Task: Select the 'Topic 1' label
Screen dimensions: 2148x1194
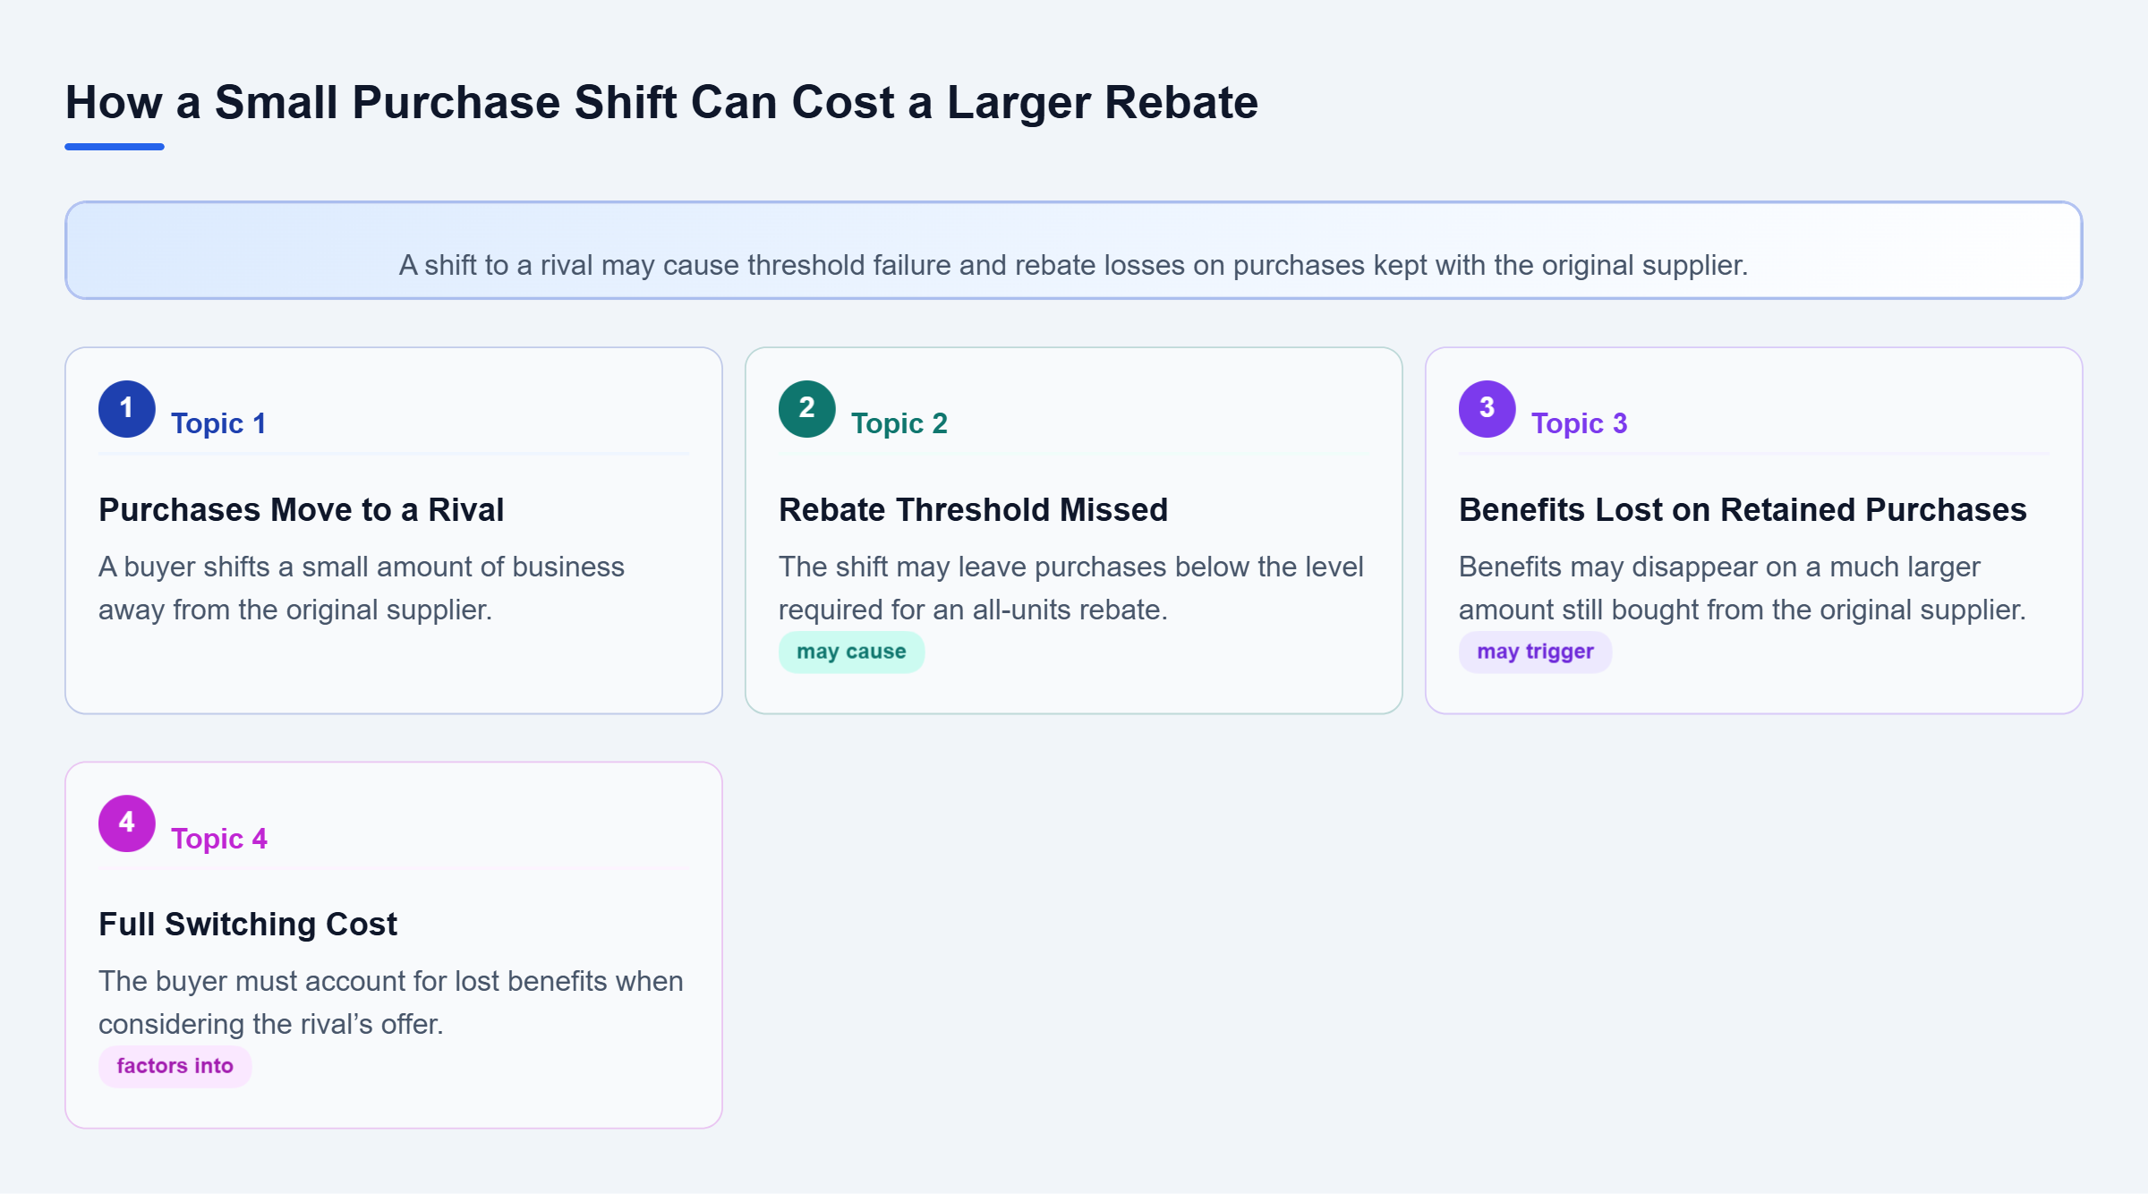Action: [218, 423]
